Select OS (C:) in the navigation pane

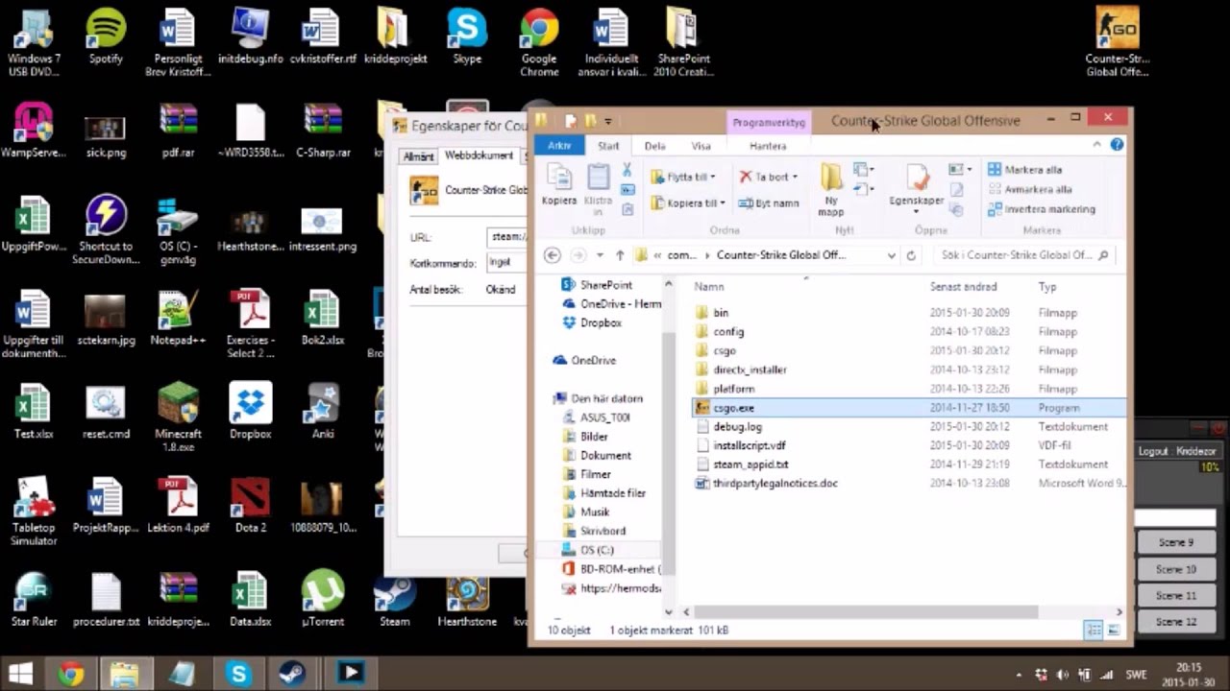(596, 550)
